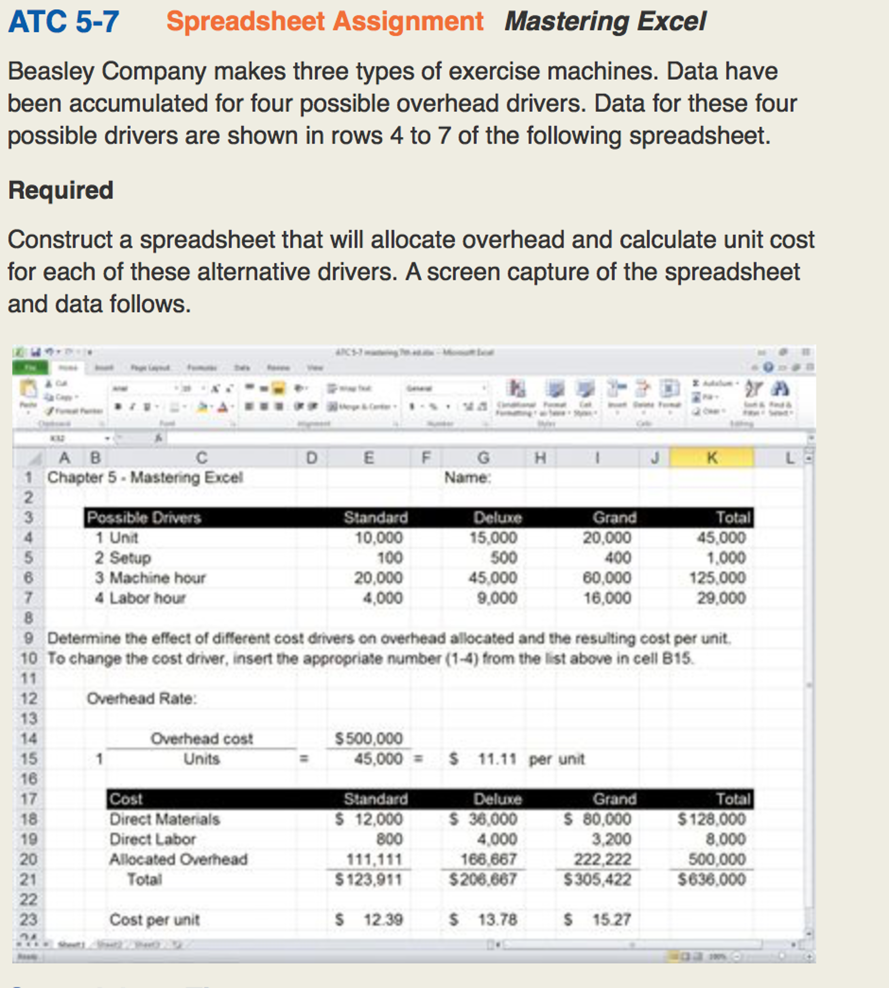The width and height of the screenshot is (889, 988).
Task: Open the General number format dropdown
Action: (x=446, y=388)
